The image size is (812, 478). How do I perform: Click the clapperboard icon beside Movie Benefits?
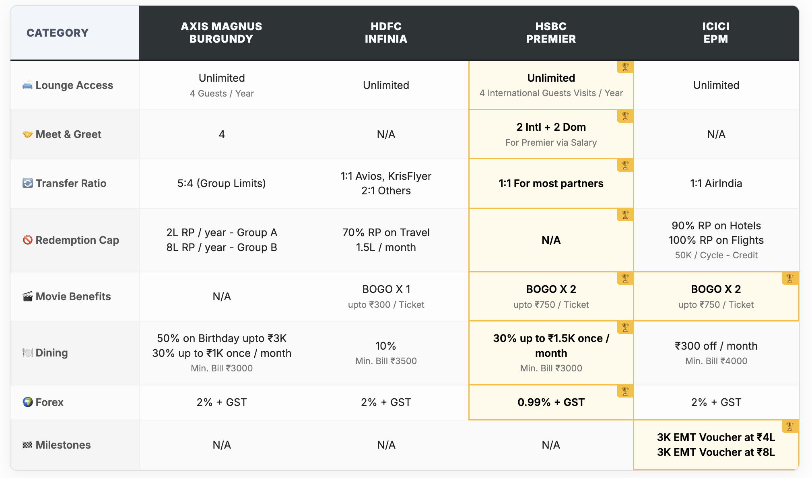click(27, 297)
